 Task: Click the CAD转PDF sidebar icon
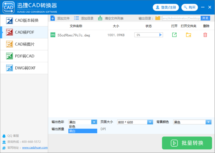[10, 32]
